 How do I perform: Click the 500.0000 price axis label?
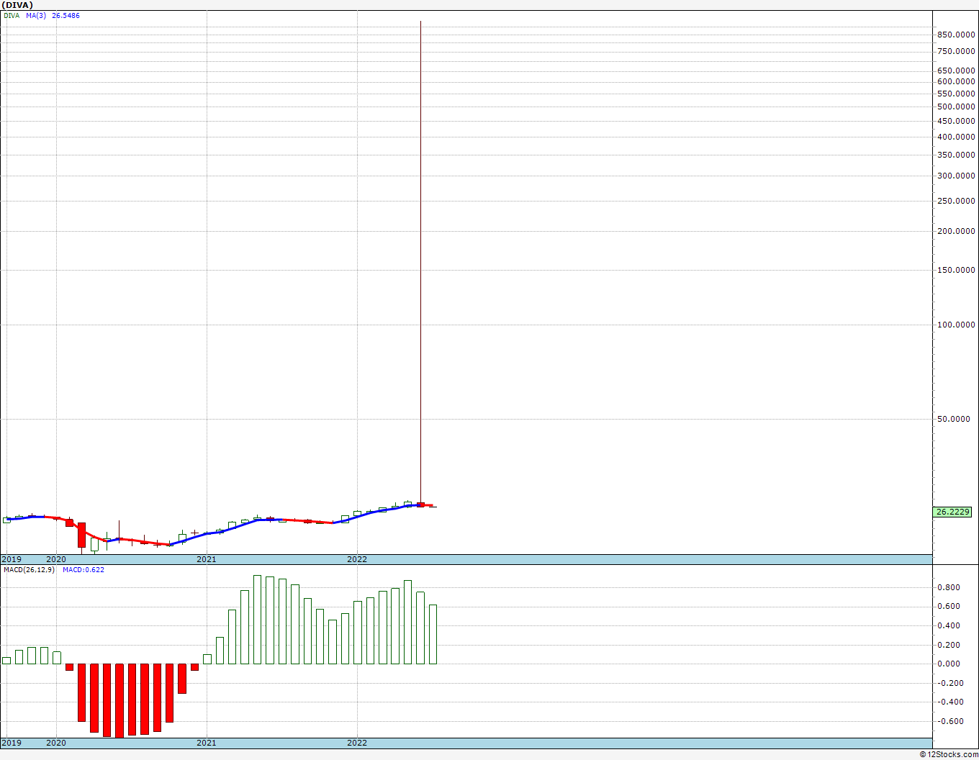click(x=957, y=107)
